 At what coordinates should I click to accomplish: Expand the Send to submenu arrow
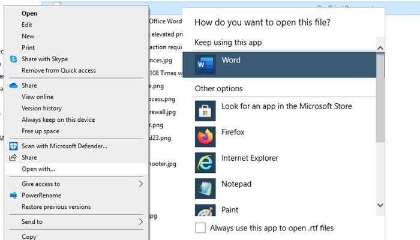coord(142,221)
